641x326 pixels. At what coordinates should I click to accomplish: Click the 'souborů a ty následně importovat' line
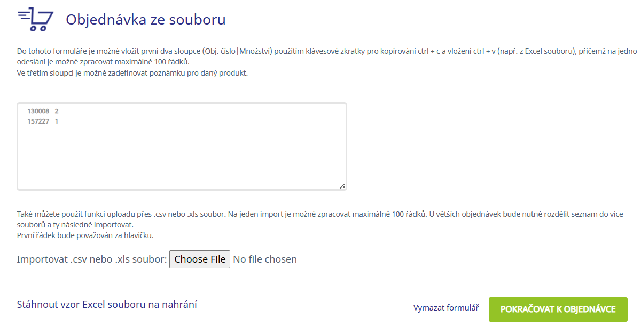(x=75, y=225)
